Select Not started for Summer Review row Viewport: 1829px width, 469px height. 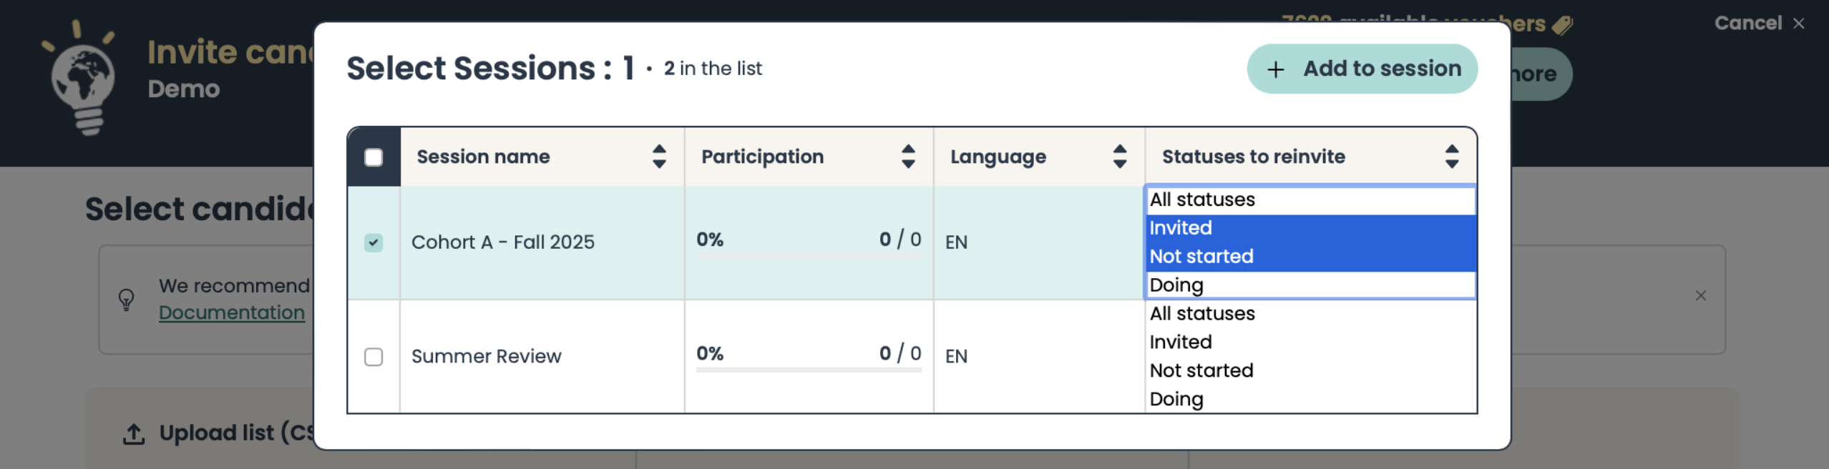tap(1201, 370)
